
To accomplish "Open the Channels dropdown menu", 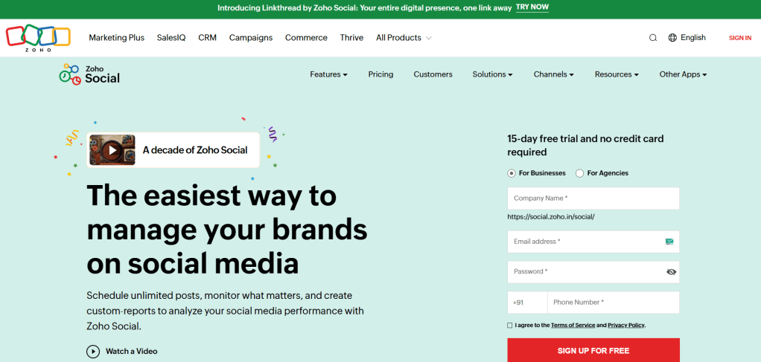I will coord(554,74).
